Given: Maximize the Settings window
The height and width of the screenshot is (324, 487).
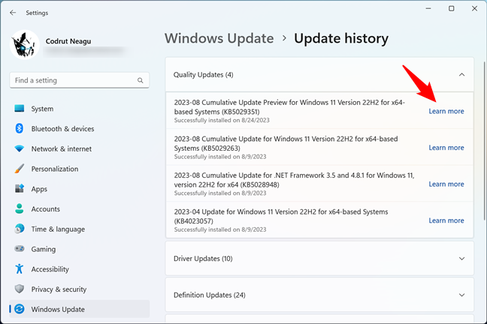Looking at the screenshot, I should coord(451,9).
